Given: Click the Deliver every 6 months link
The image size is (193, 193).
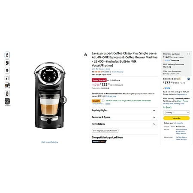Looking at the screenshot, I should pos(179,123).
